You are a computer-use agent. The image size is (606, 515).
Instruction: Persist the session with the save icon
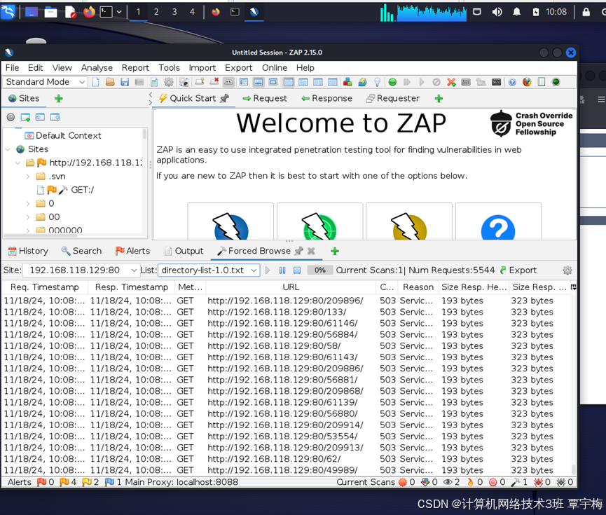coord(125,82)
